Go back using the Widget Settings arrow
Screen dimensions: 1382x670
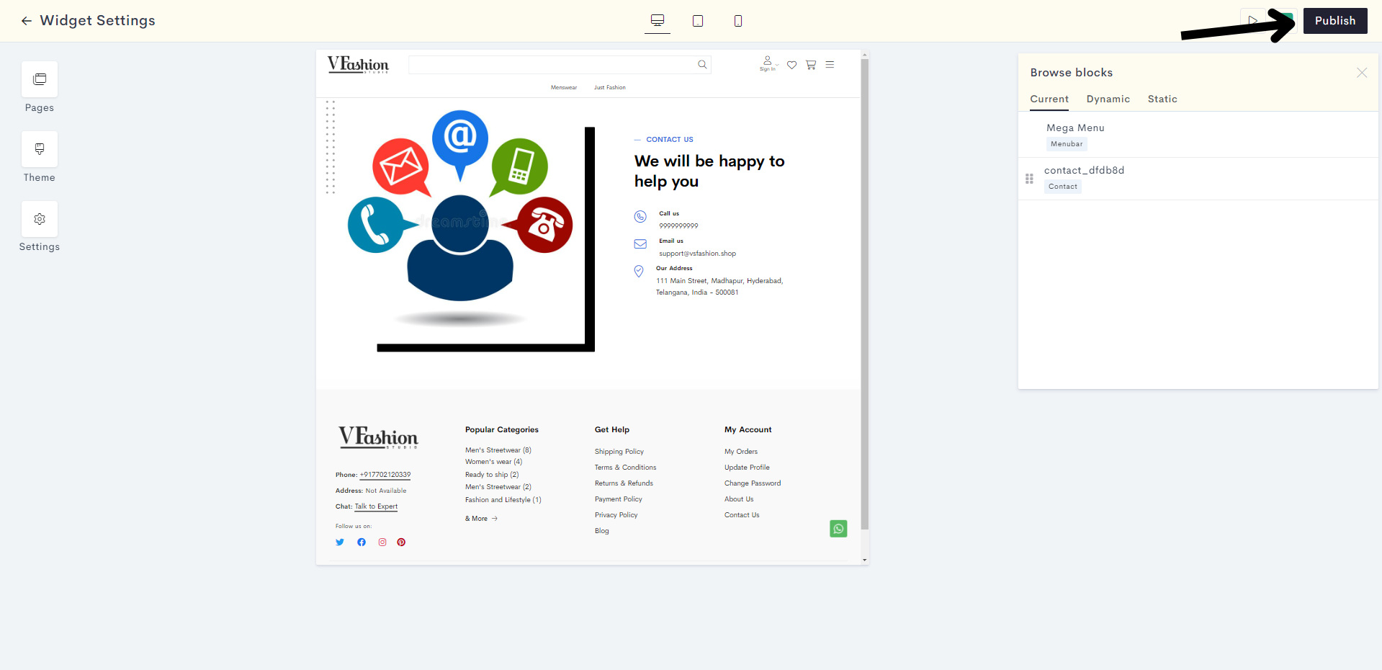click(27, 21)
